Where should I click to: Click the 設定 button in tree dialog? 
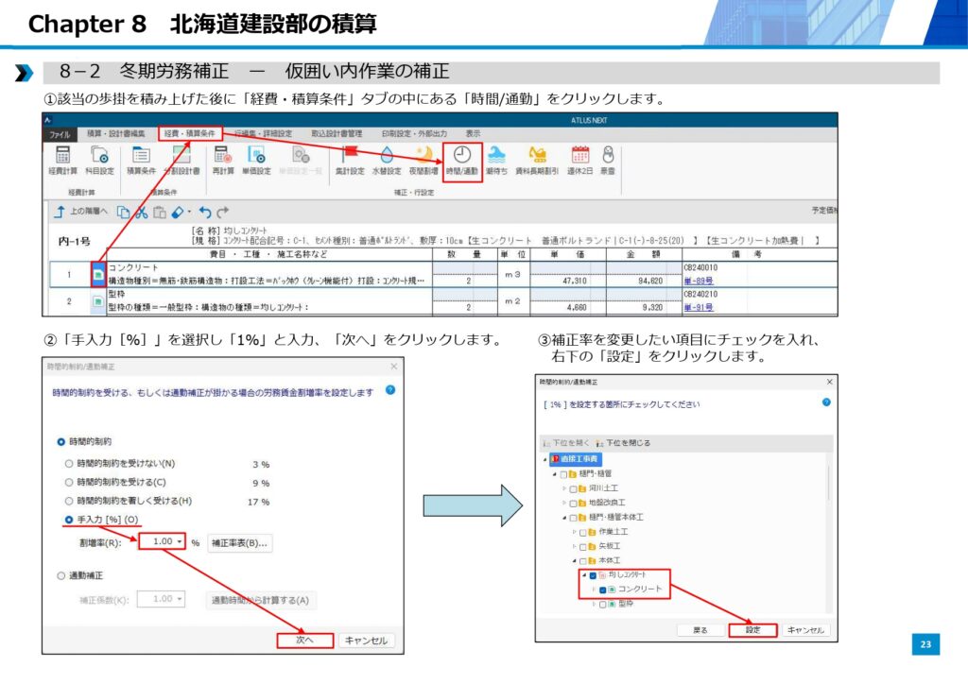752,629
